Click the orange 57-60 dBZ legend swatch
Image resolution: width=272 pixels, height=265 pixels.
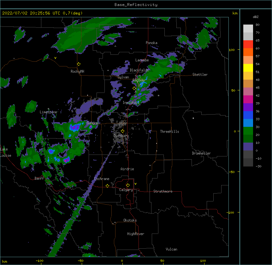click(x=248, y=52)
